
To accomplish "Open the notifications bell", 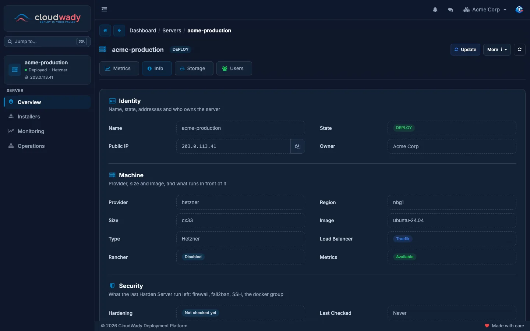I will tap(435, 10).
